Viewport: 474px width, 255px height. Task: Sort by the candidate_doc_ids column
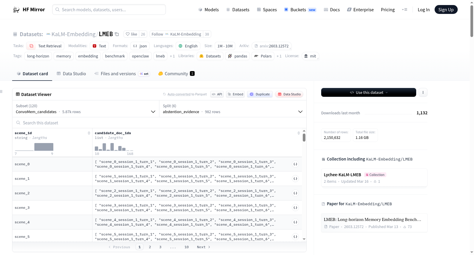[299, 133]
